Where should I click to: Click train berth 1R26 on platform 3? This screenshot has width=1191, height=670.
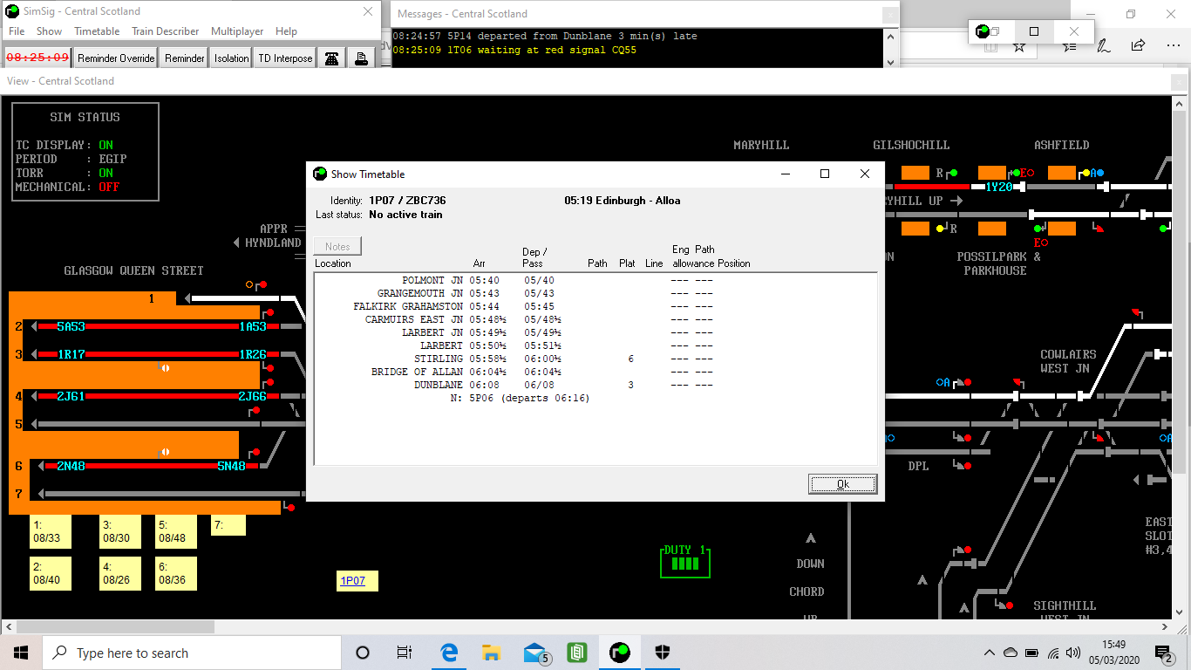point(253,354)
